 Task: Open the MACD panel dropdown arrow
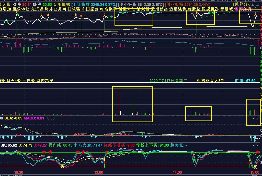(253, 118)
